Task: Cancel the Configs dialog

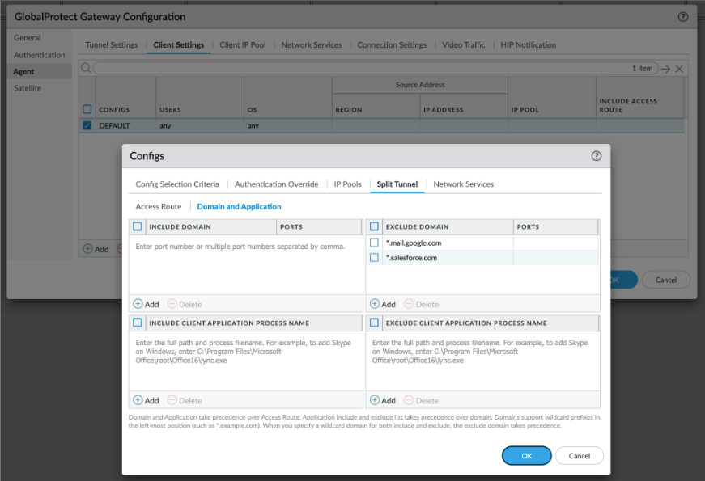Action: pyautogui.click(x=579, y=455)
